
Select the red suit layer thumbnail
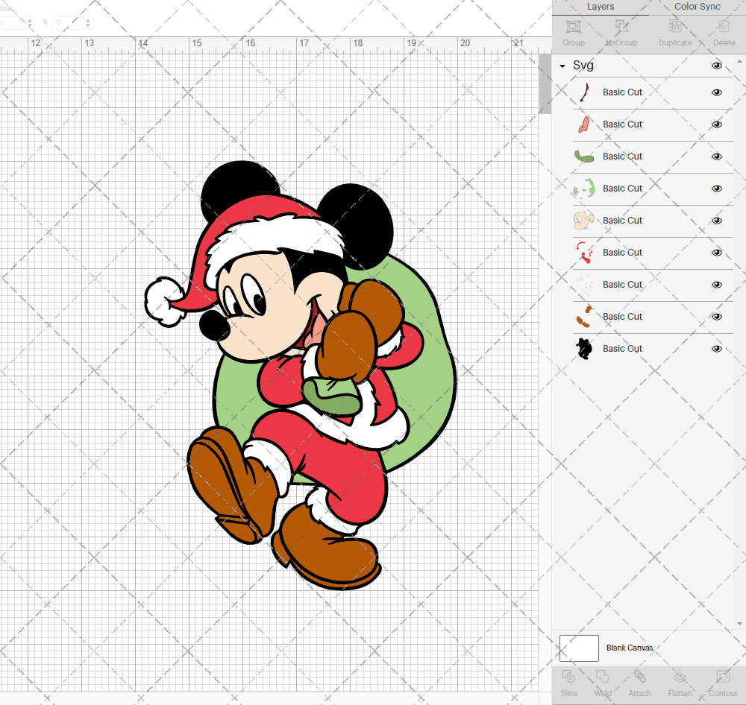point(584,253)
